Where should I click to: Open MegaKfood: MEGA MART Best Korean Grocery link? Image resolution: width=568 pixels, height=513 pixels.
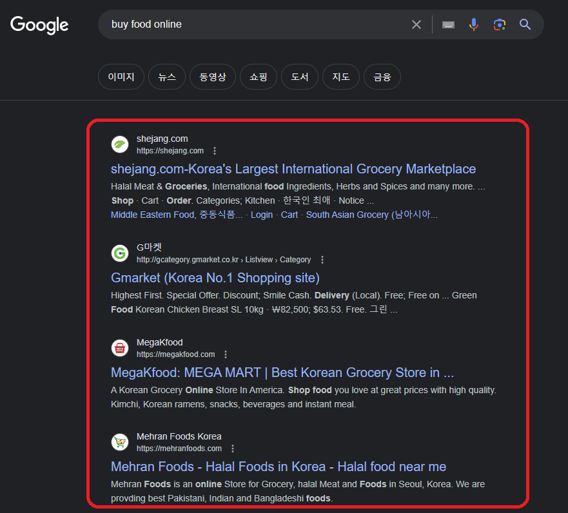tap(282, 373)
